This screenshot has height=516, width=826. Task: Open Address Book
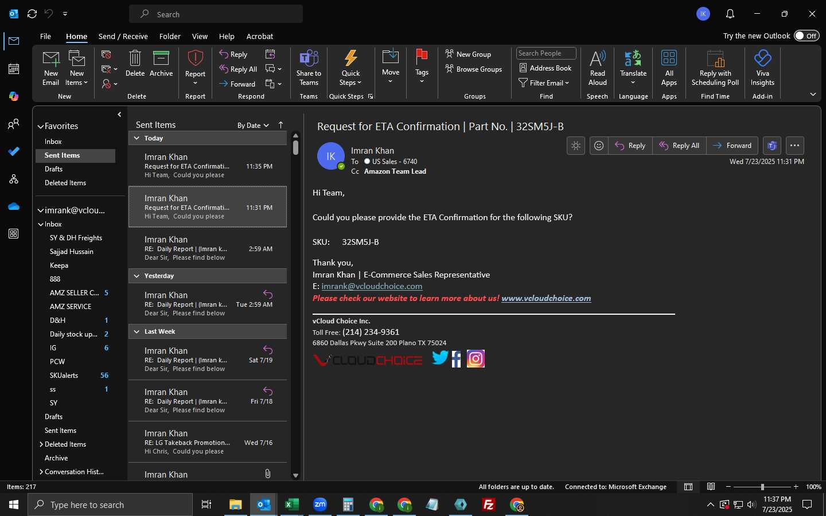(x=545, y=68)
